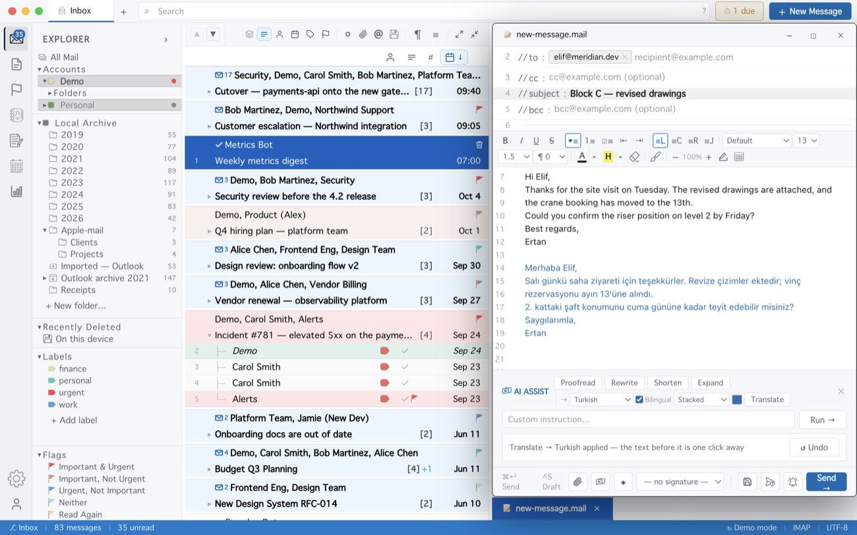Uncheck the Bilingual checkbox
This screenshot has height=535, width=857.
coord(639,399)
